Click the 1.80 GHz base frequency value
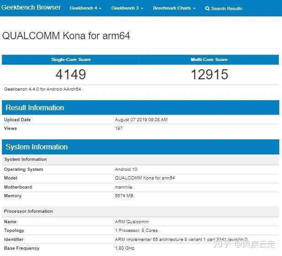The width and height of the screenshot is (282, 256). click(x=125, y=248)
